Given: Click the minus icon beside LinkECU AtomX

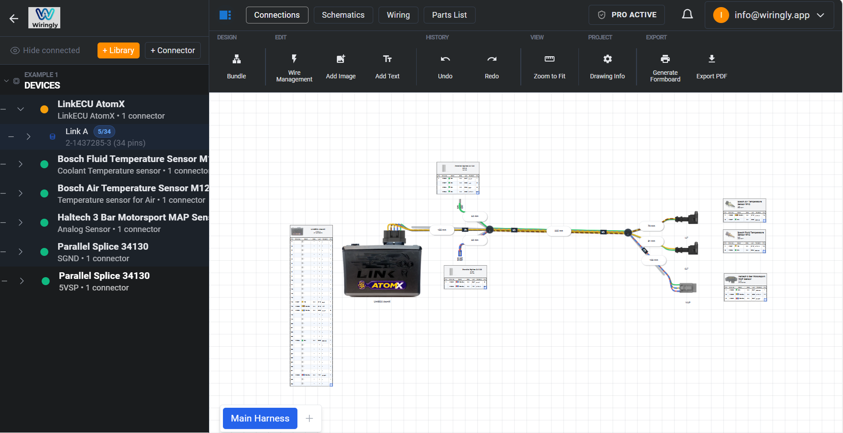Looking at the screenshot, I should (4, 109).
